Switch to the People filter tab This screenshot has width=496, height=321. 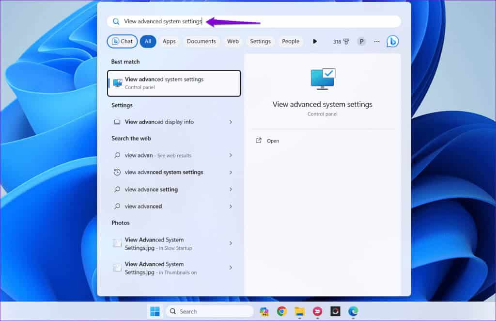click(x=291, y=42)
